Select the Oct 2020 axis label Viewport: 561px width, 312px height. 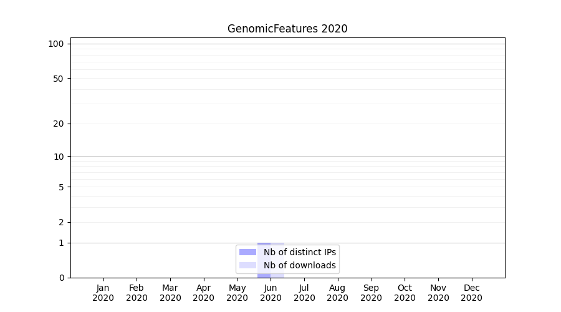[405, 293]
